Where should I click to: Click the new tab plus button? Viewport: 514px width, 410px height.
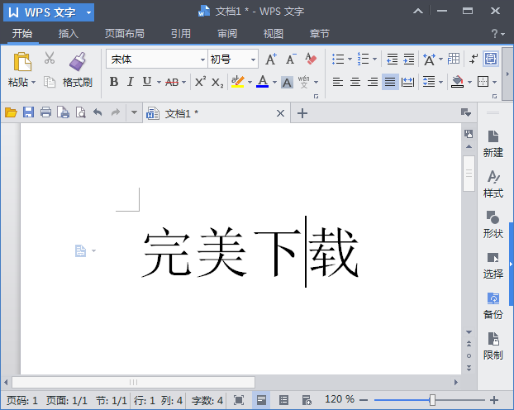tap(302, 113)
